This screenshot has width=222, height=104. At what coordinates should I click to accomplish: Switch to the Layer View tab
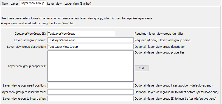point(54,4)
